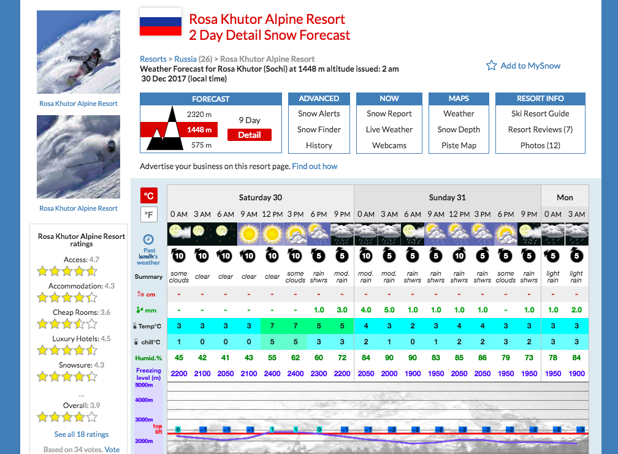Viewport: 618px width, 454px height.
Task: Click the Rosa Khutor caption under second photo
Action: [x=78, y=208]
